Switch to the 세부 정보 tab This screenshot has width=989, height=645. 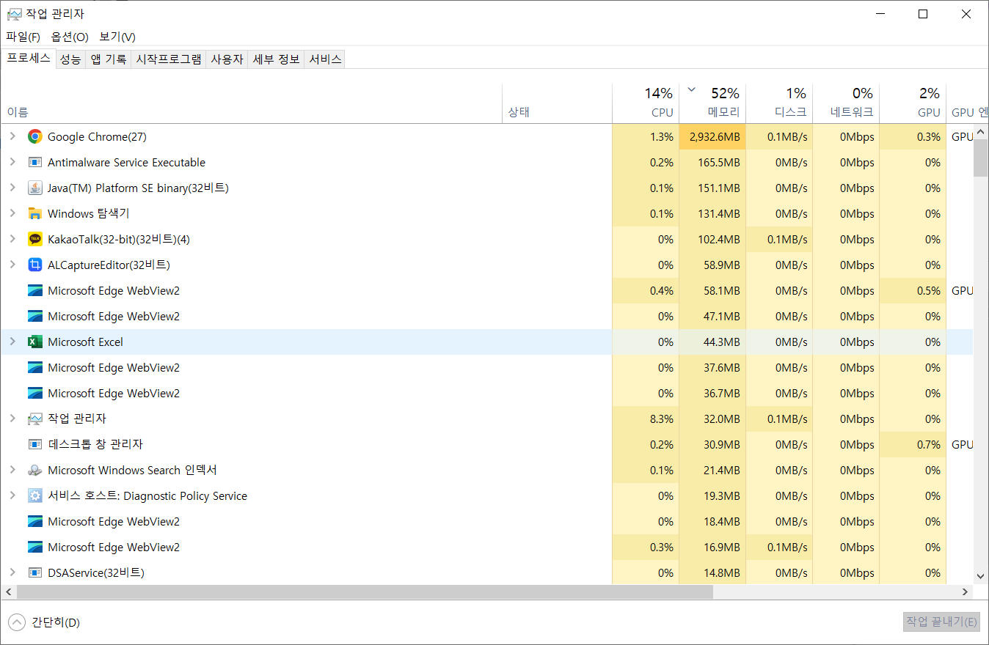pyautogui.click(x=276, y=59)
